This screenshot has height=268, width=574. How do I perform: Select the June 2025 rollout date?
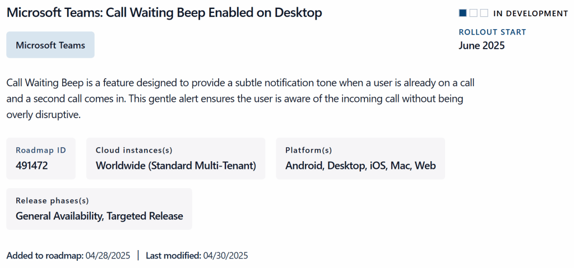(482, 45)
